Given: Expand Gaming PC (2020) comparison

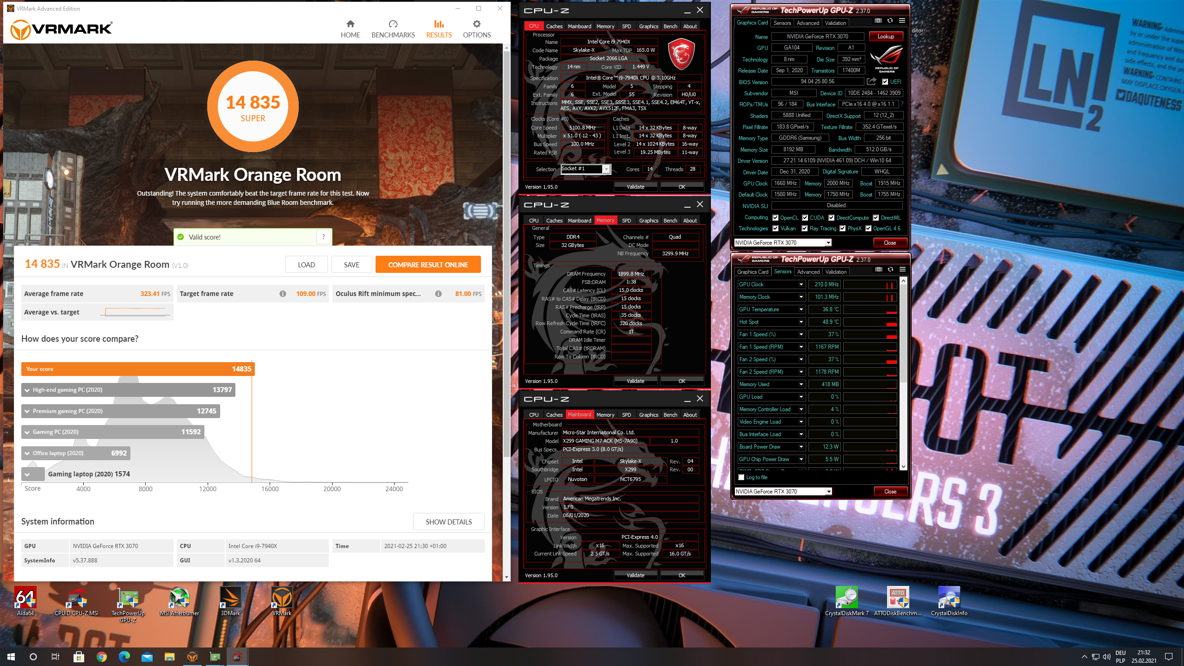Looking at the screenshot, I should pyautogui.click(x=27, y=432).
